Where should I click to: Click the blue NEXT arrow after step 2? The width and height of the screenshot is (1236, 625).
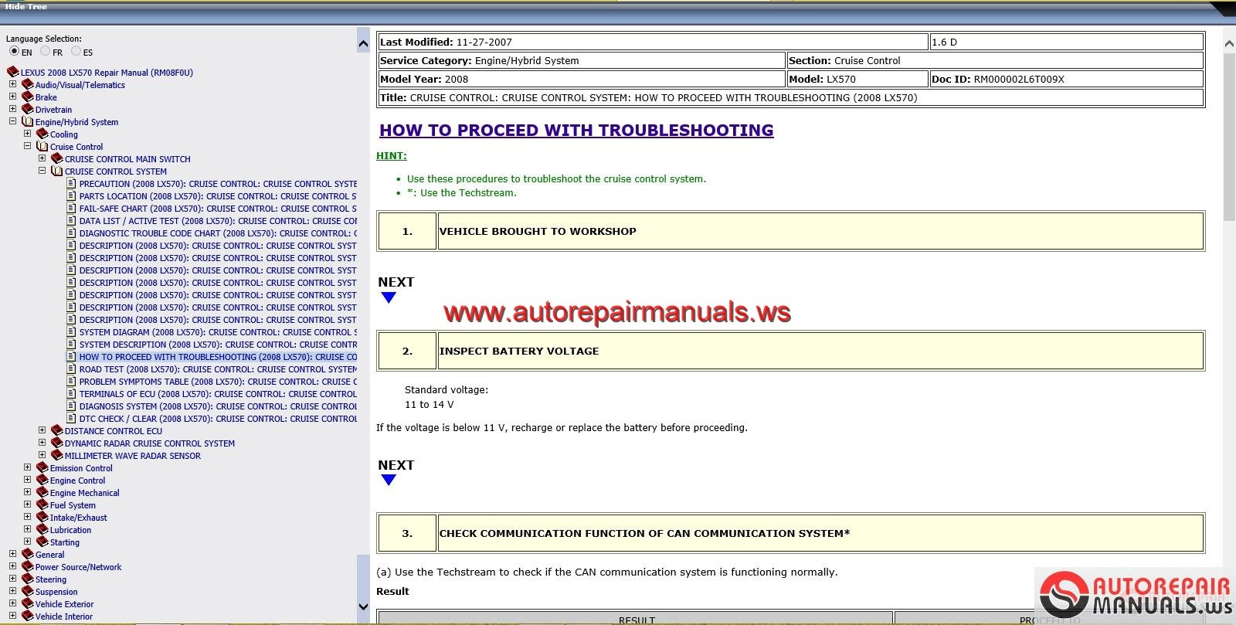coord(389,480)
